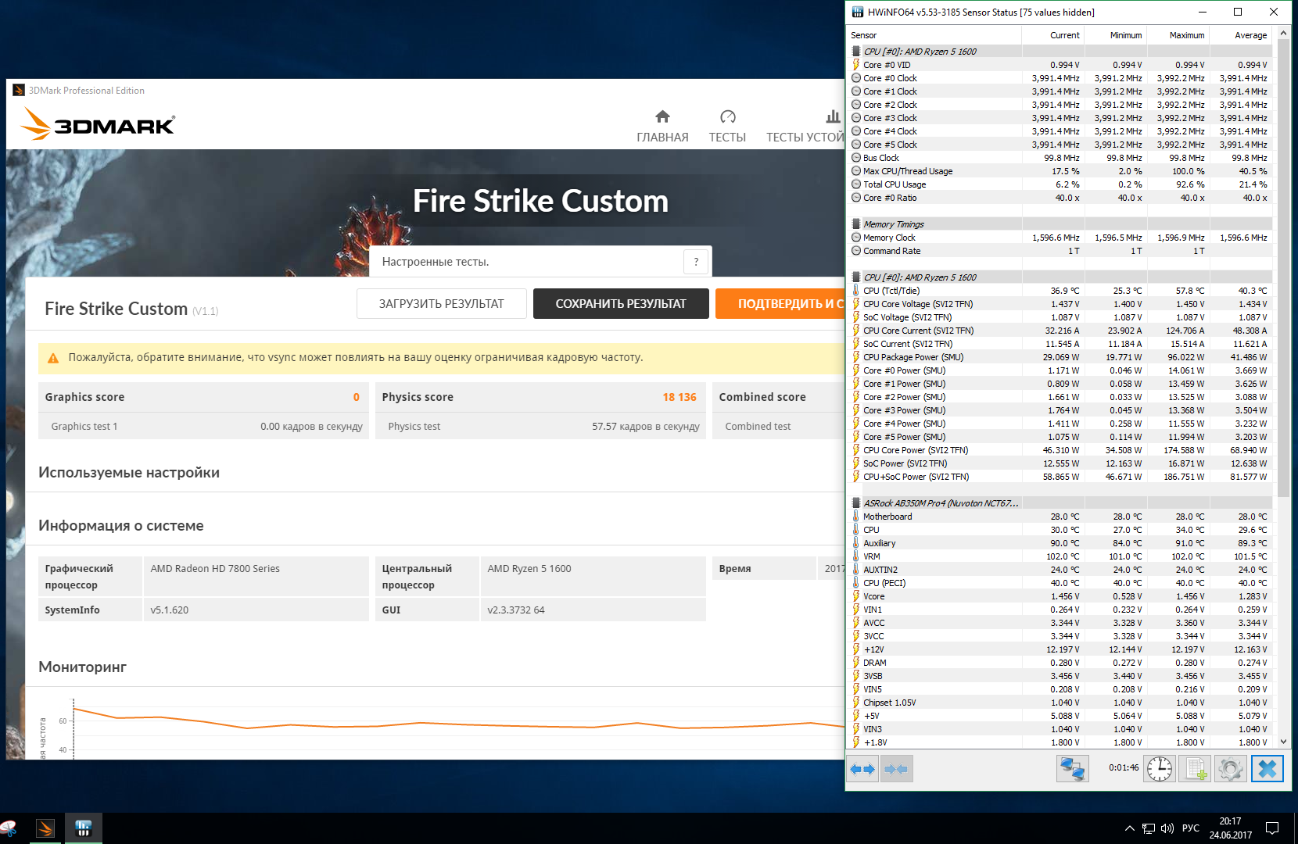Select the Chipset 1.05V row
This screenshot has width=1298, height=844.
(1061, 703)
